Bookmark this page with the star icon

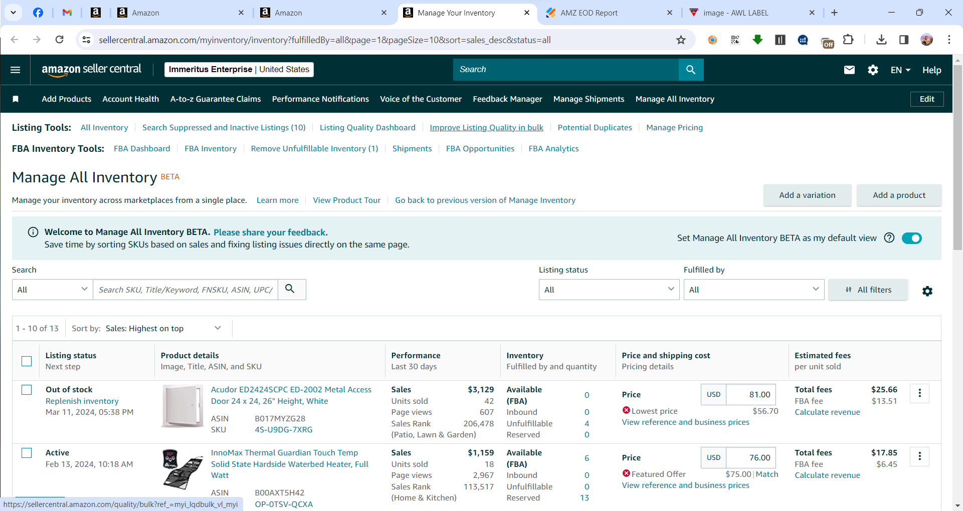coord(681,40)
